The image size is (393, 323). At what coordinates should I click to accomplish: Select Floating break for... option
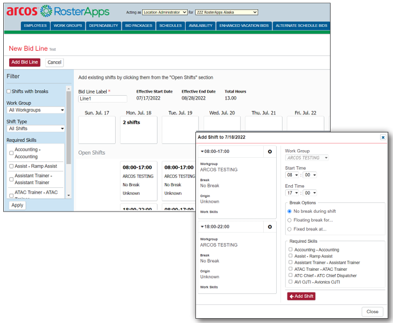pyautogui.click(x=289, y=220)
